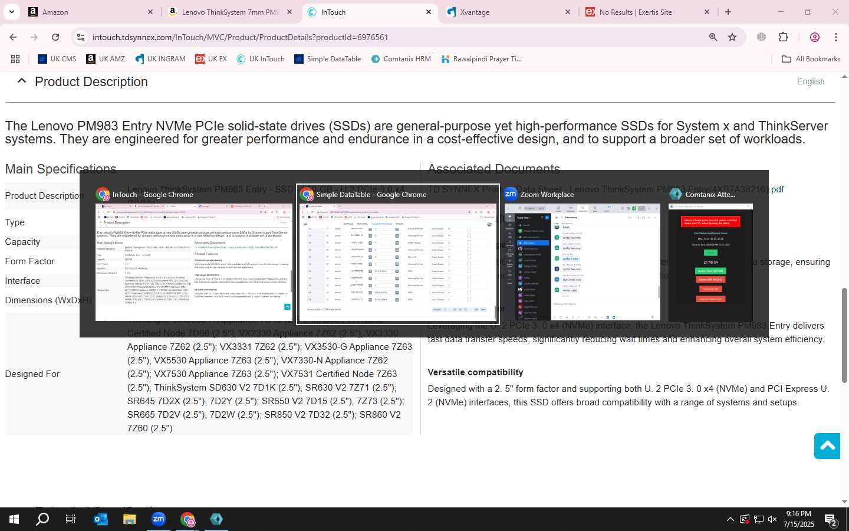Viewport: 849px width, 531px height.
Task: Switch to Zoom Workplace window thumbnail
Action: point(583,255)
